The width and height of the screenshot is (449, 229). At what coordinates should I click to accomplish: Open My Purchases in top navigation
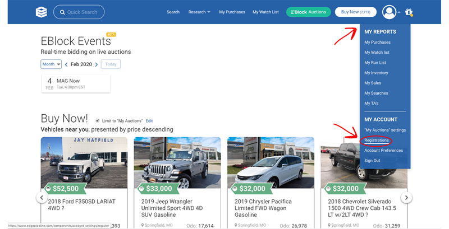point(232,12)
